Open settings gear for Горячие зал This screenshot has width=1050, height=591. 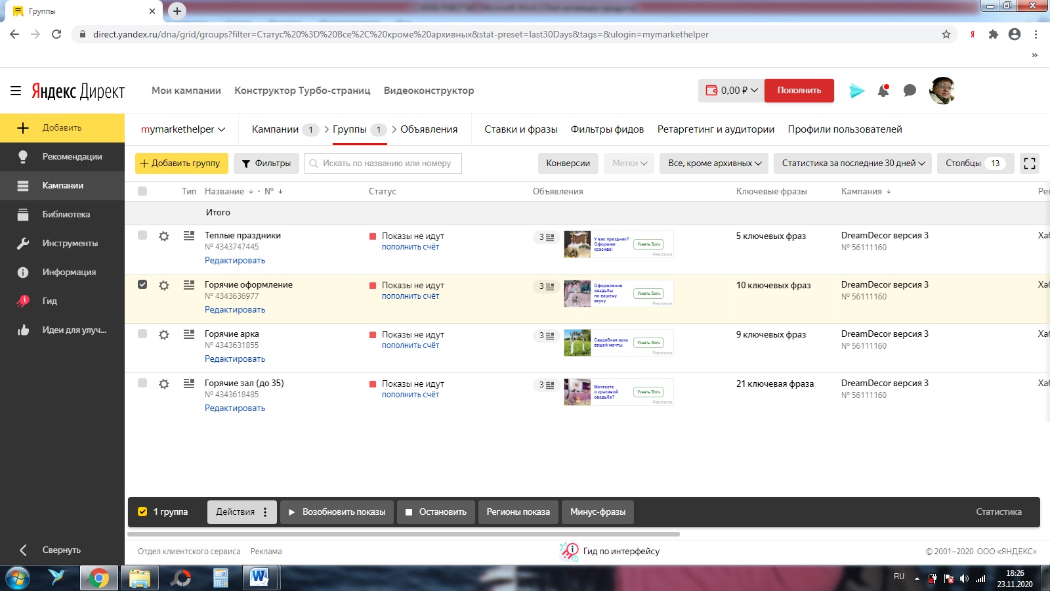[x=164, y=383]
